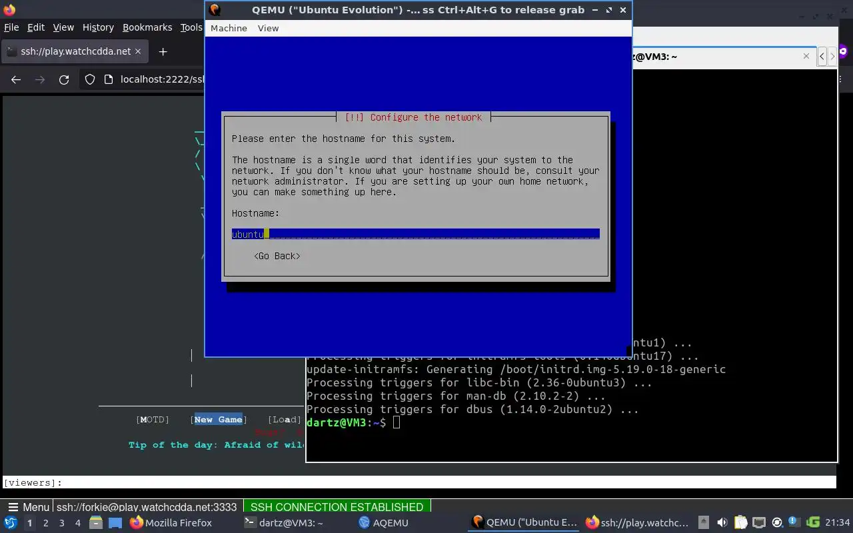Close the dartz@VM3 terminal tab
Image resolution: width=853 pixels, height=533 pixels.
tap(807, 57)
